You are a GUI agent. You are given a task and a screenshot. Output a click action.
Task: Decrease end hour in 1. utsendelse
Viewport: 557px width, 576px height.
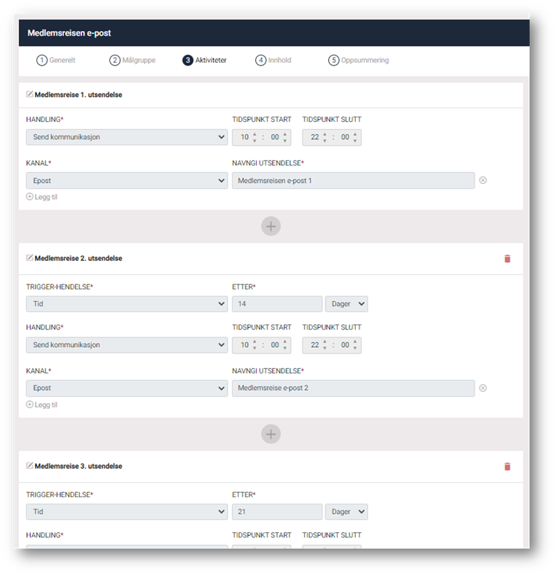(324, 141)
